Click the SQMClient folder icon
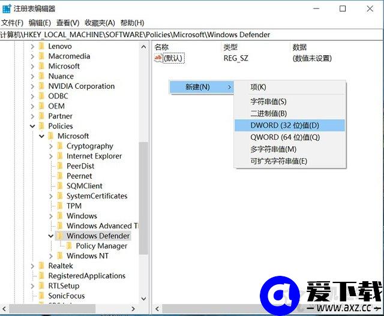Viewport: 384px width, 316px height. point(60,186)
